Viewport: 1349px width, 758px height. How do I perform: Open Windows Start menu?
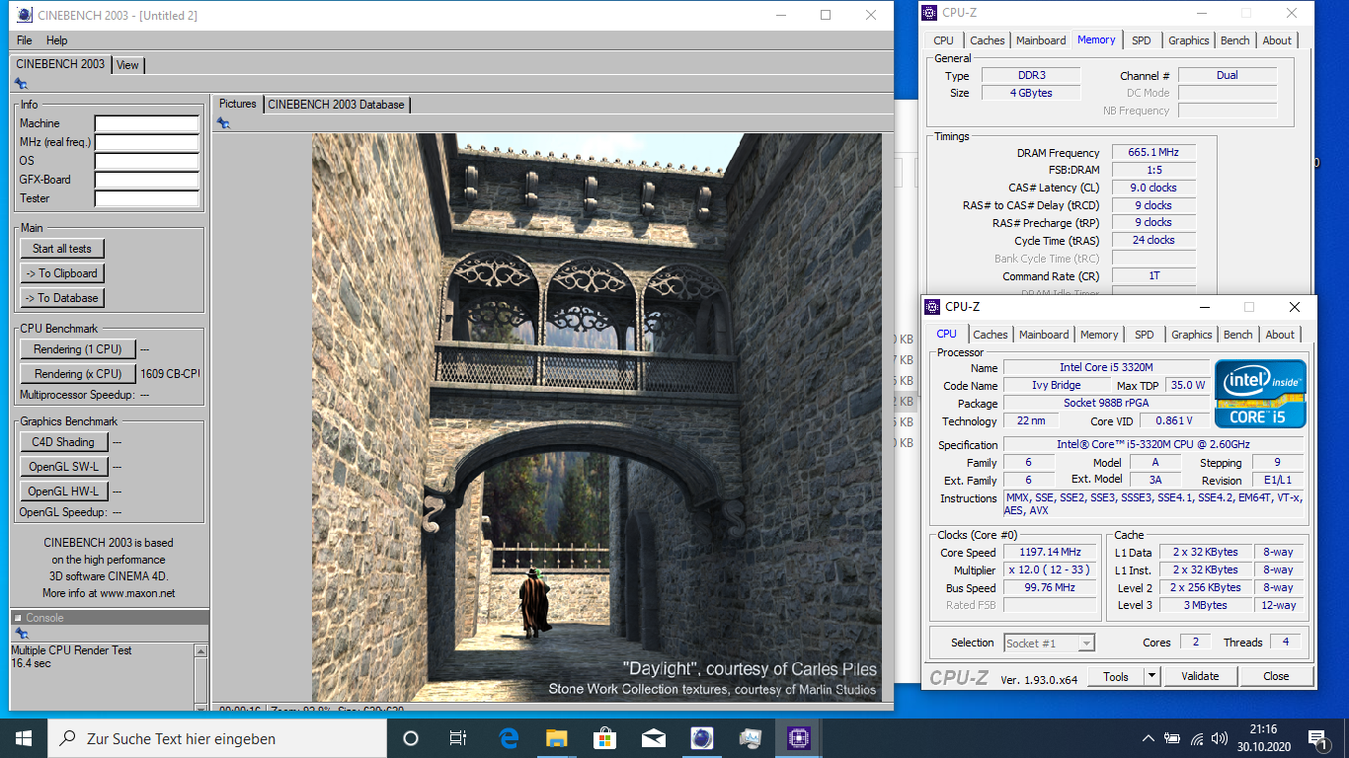point(24,737)
